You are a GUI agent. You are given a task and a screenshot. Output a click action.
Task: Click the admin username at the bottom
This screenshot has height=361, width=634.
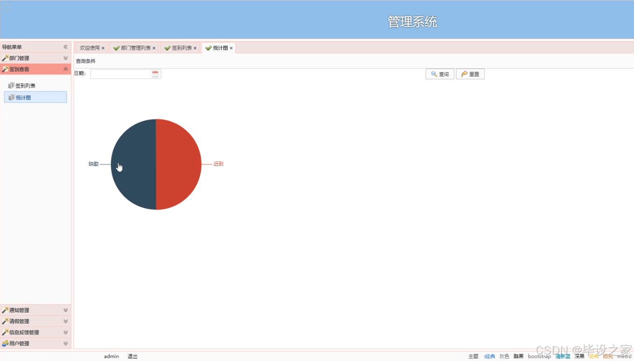click(111, 356)
